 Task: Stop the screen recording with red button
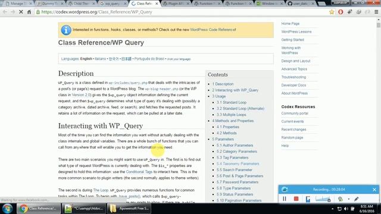point(296,199)
